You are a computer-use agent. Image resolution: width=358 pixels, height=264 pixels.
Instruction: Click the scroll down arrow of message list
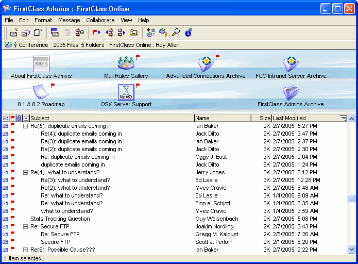(x=351, y=249)
